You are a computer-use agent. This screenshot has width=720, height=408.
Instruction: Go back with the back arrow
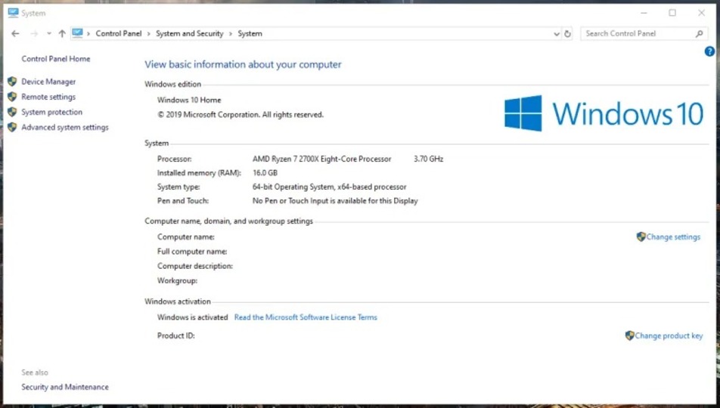(15, 33)
